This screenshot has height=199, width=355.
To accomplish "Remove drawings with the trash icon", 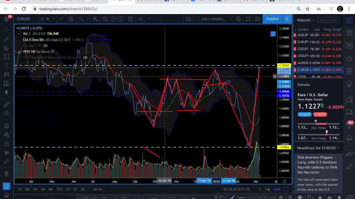I will pos(7,174).
